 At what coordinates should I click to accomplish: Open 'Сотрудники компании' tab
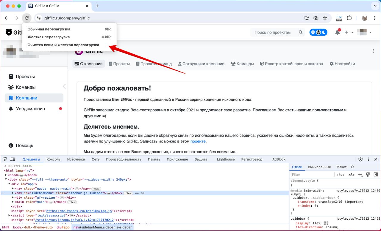[201, 64]
